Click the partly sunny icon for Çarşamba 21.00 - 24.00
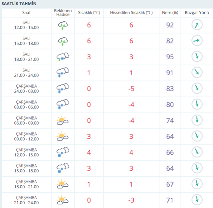This screenshot has width=213, height=208. tap(63, 200)
